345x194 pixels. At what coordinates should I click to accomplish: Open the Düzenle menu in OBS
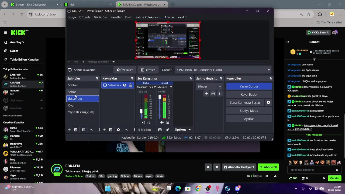(x=85, y=17)
